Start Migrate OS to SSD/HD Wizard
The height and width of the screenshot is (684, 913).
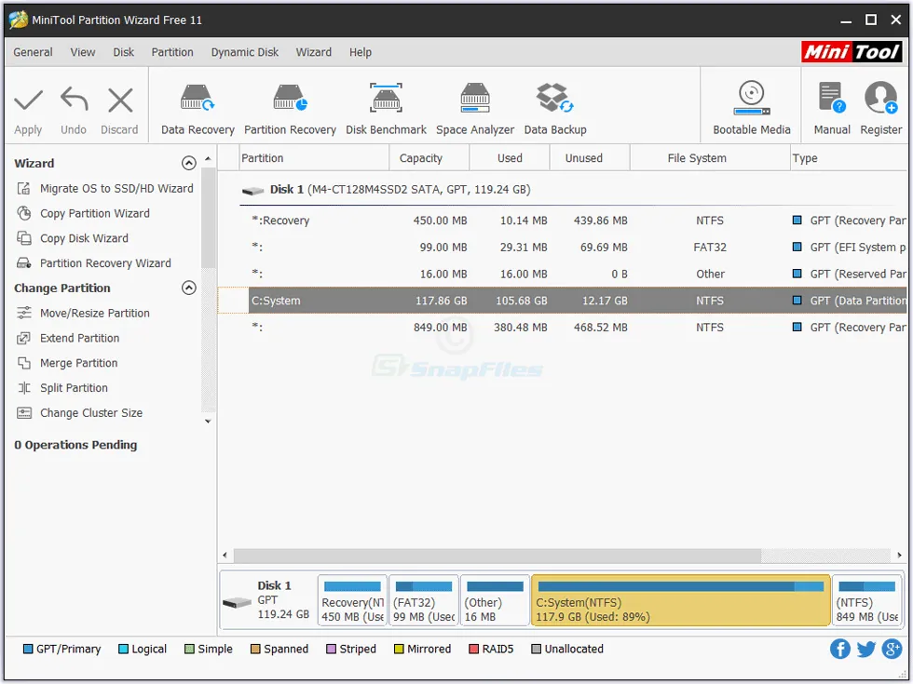tap(105, 188)
